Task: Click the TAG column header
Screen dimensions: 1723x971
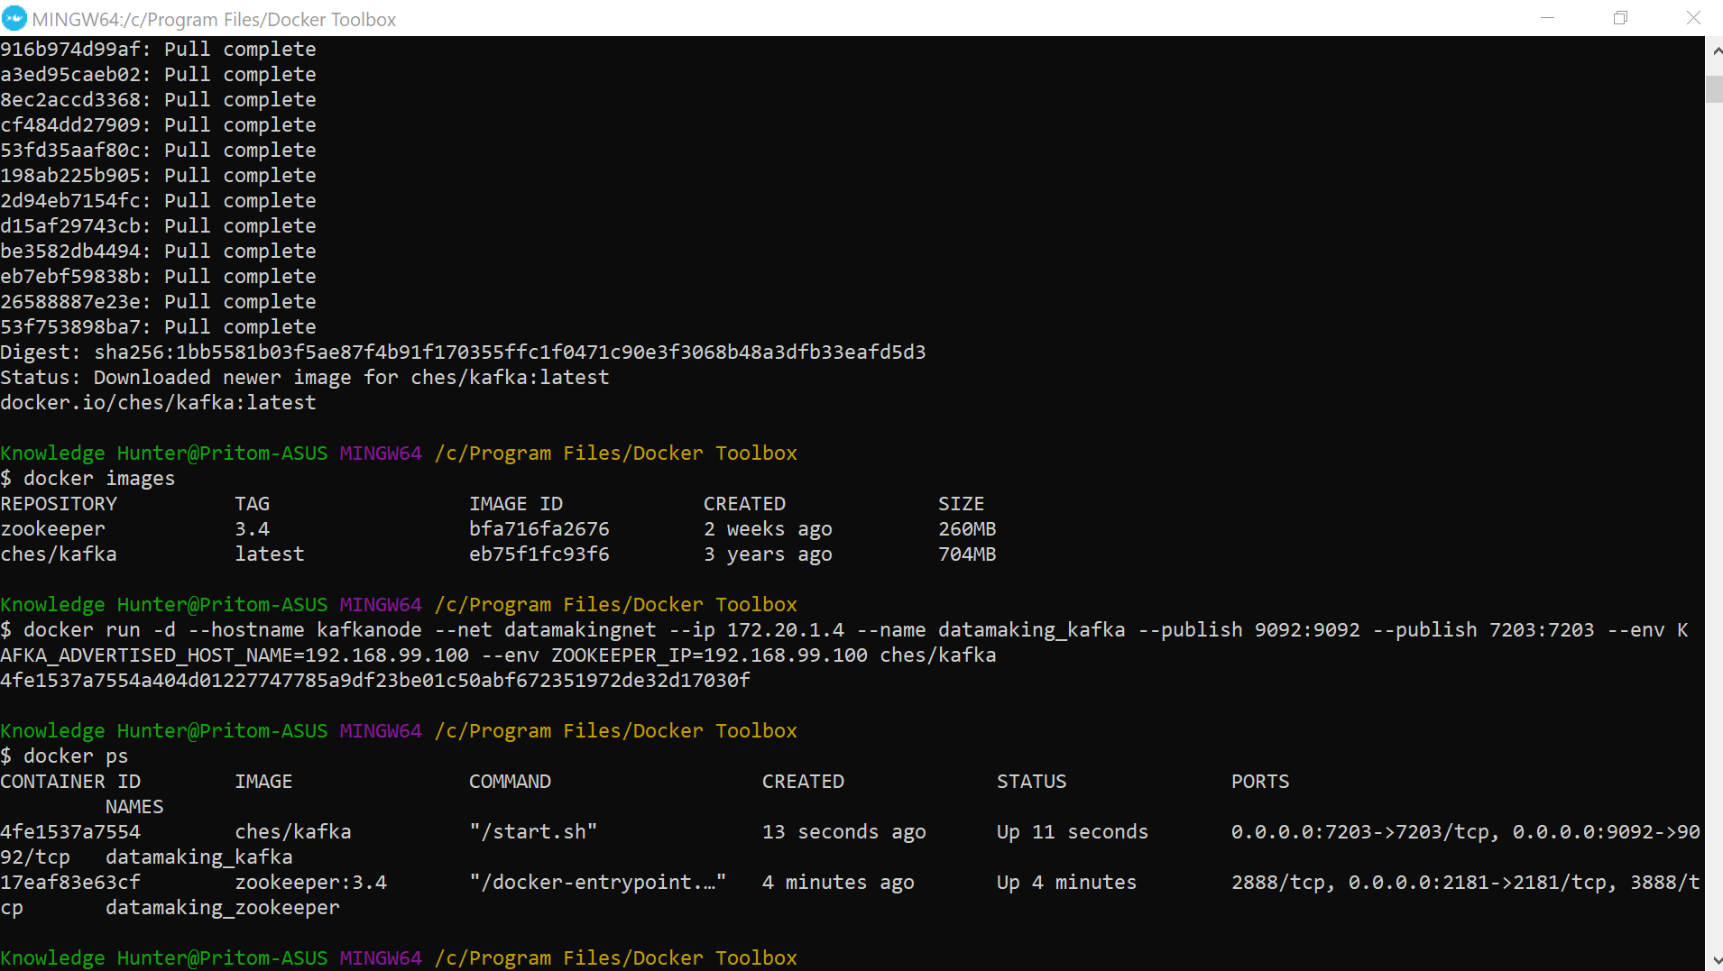Action: pyautogui.click(x=253, y=504)
